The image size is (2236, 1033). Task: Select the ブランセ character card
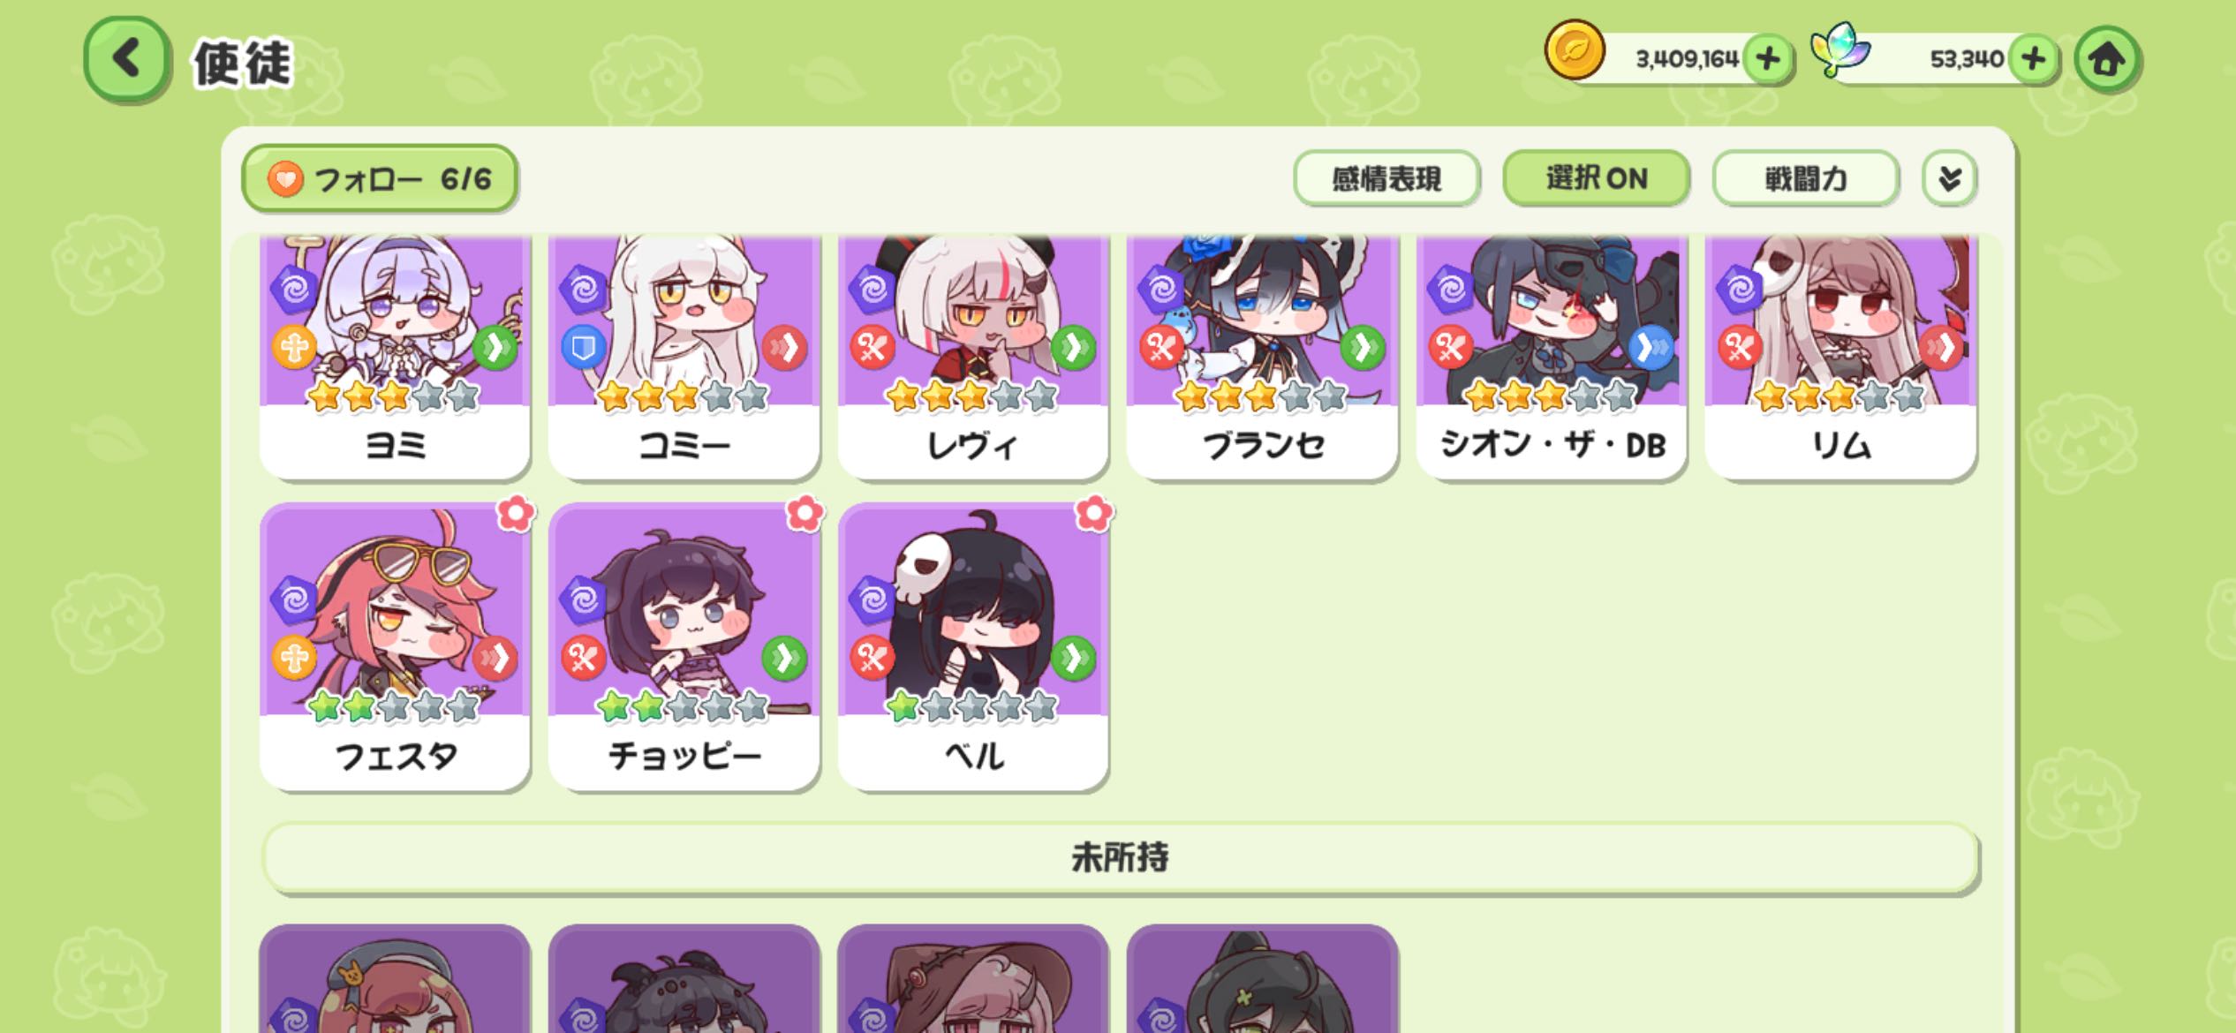coord(1263,357)
